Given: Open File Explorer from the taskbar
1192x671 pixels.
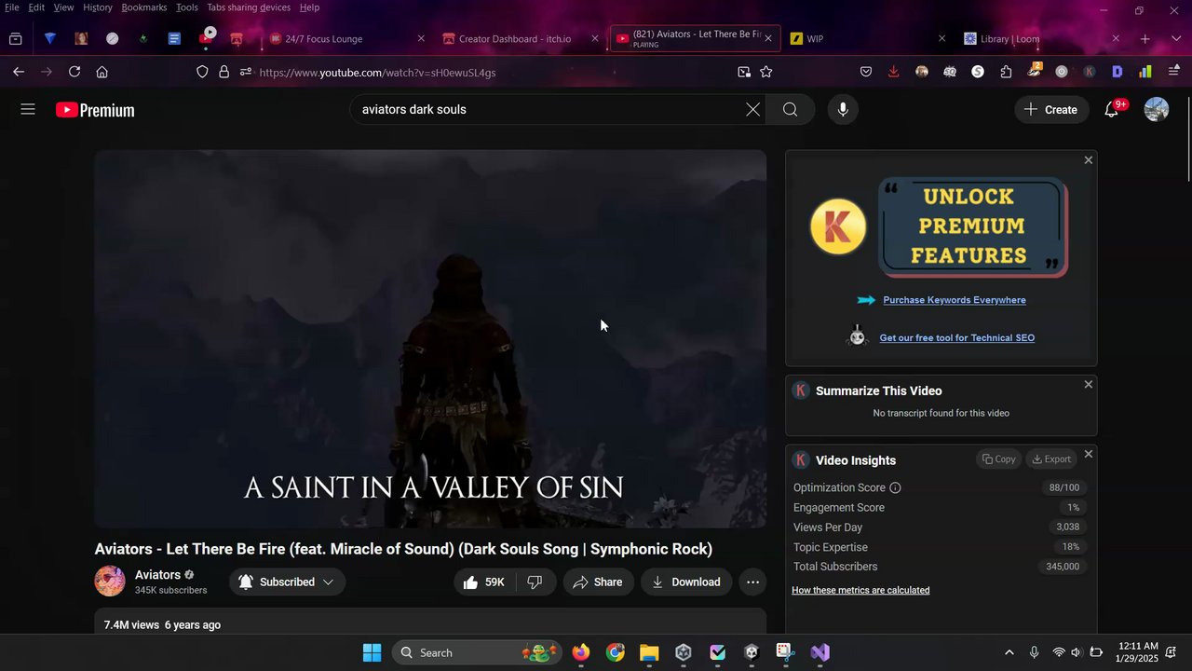Looking at the screenshot, I should click(x=649, y=652).
